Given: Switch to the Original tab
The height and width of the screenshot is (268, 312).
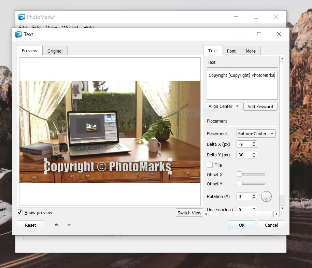Looking at the screenshot, I should 55,51.
